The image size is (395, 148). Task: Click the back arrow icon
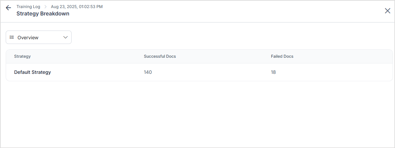[x=8, y=8]
